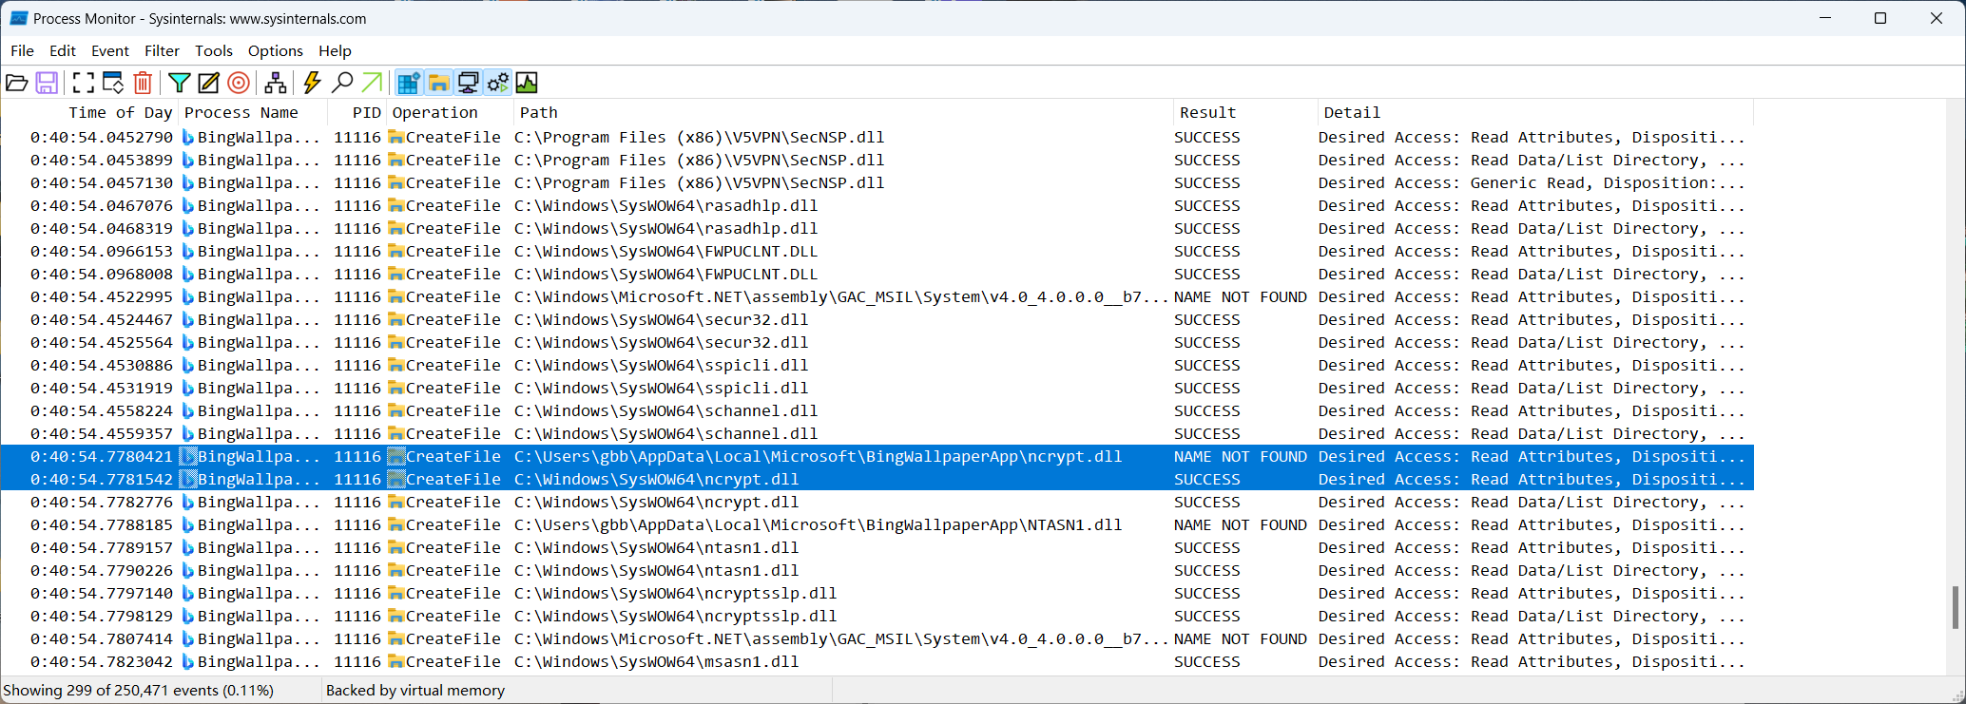The height and width of the screenshot is (704, 1966).
Task: Open the Edit menu
Action: pos(63,50)
